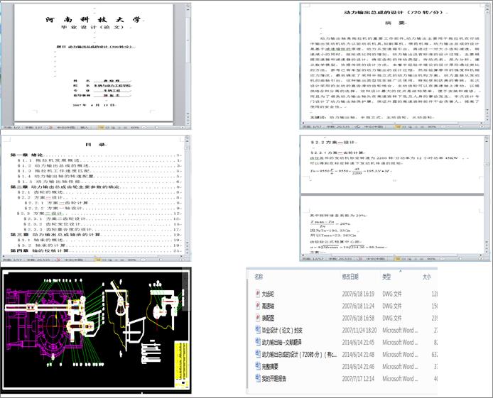Image resolution: width=493 pixels, height=398 pixels.
Task: Click the 插入 mode indicator in cover window
Action: [85, 128]
